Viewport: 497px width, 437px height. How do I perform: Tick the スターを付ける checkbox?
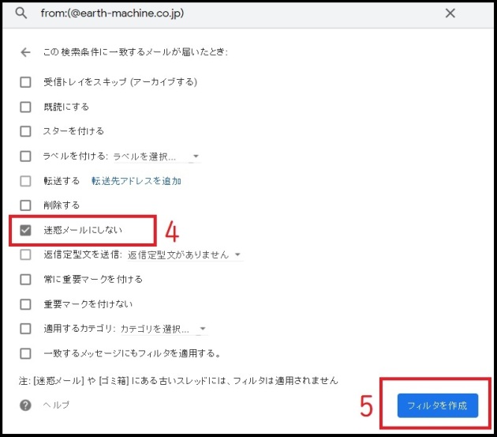point(25,131)
